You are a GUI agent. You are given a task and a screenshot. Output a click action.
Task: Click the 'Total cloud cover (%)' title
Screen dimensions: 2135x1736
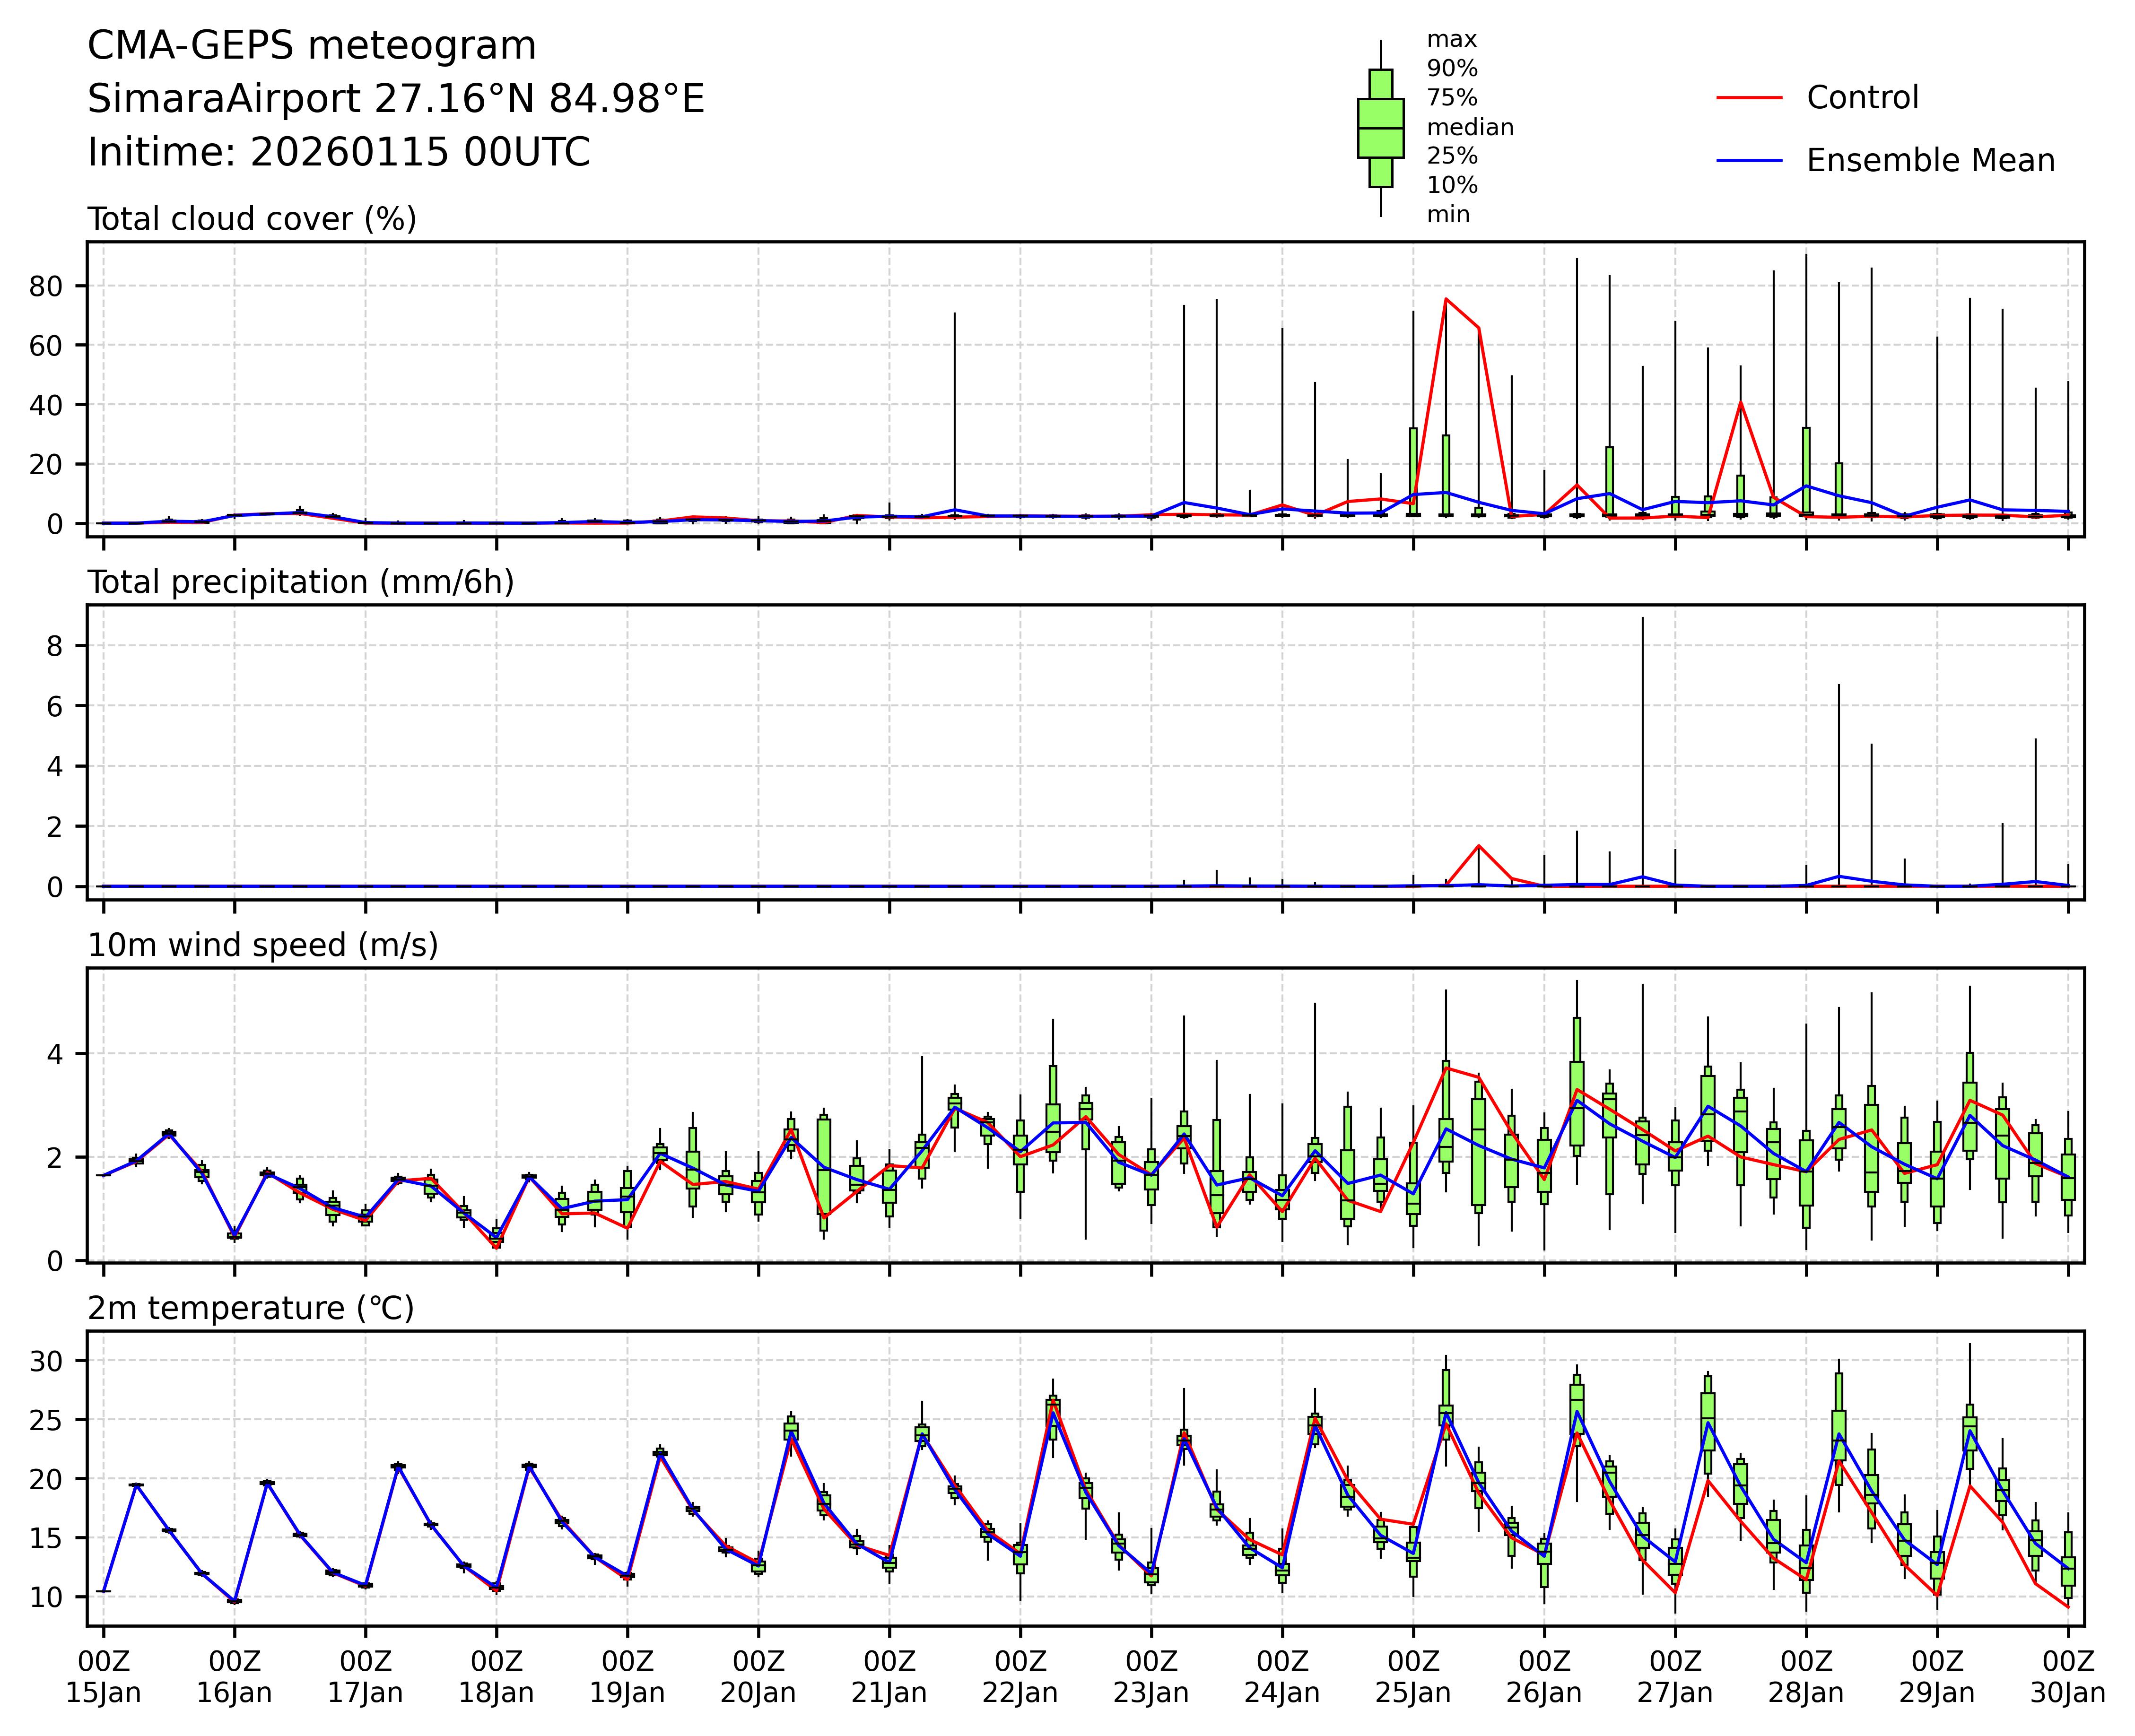point(252,219)
